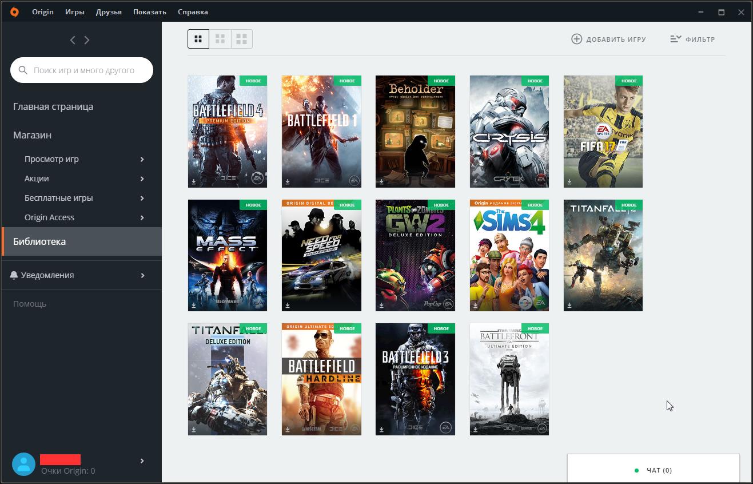Expand the Origin Access submenu
The height and width of the screenshot is (484, 753).
pos(142,217)
